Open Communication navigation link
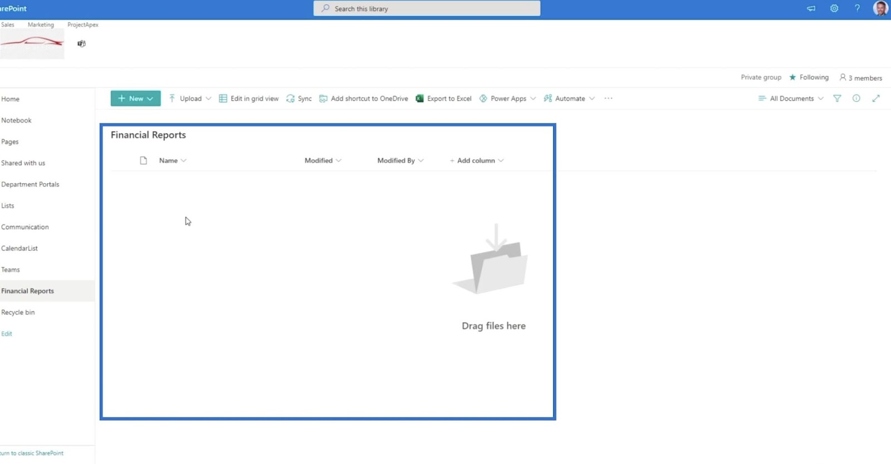The width and height of the screenshot is (891, 464). (x=25, y=227)
